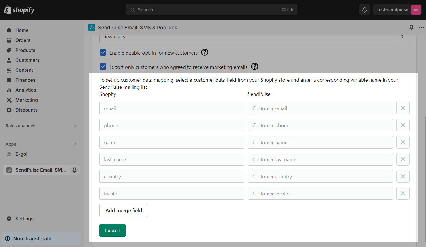Click Add merge field button
The image size is (426, 247).
124,211
